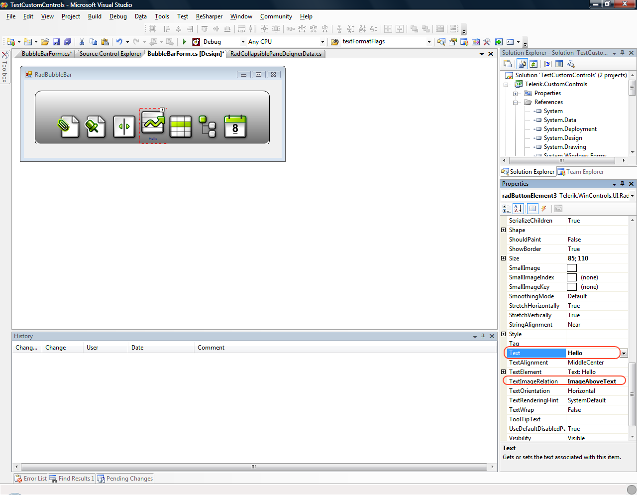637x495 pixels.
Task: Open the Pending Changes tab
Action: click(x=125, y=479)
